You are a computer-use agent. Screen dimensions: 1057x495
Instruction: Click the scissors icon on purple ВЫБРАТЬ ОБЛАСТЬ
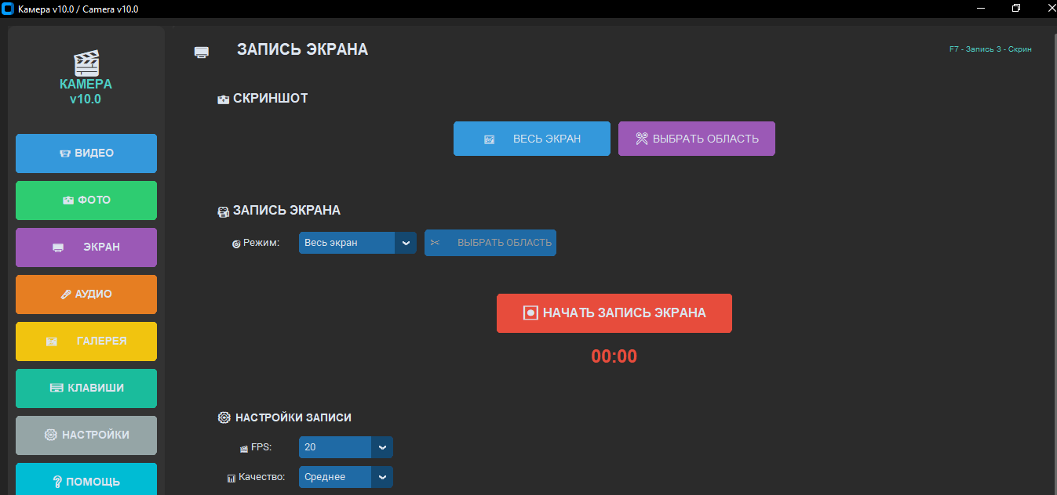(x=642, y=139)
